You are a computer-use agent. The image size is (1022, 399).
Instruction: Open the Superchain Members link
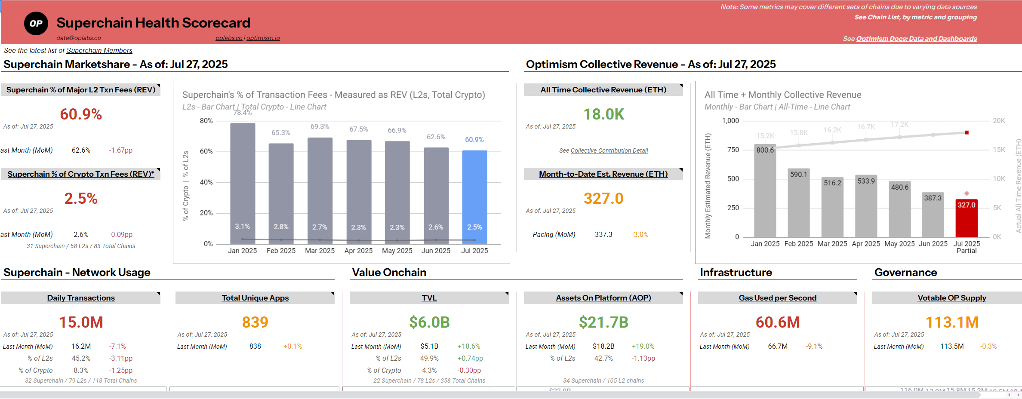tap(99, 50)
